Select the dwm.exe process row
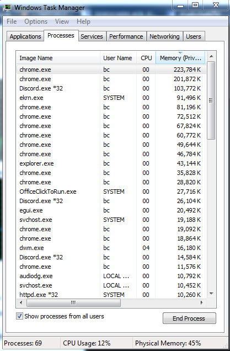Viewport: 230px width, 351px height. (x=111, y=248)
